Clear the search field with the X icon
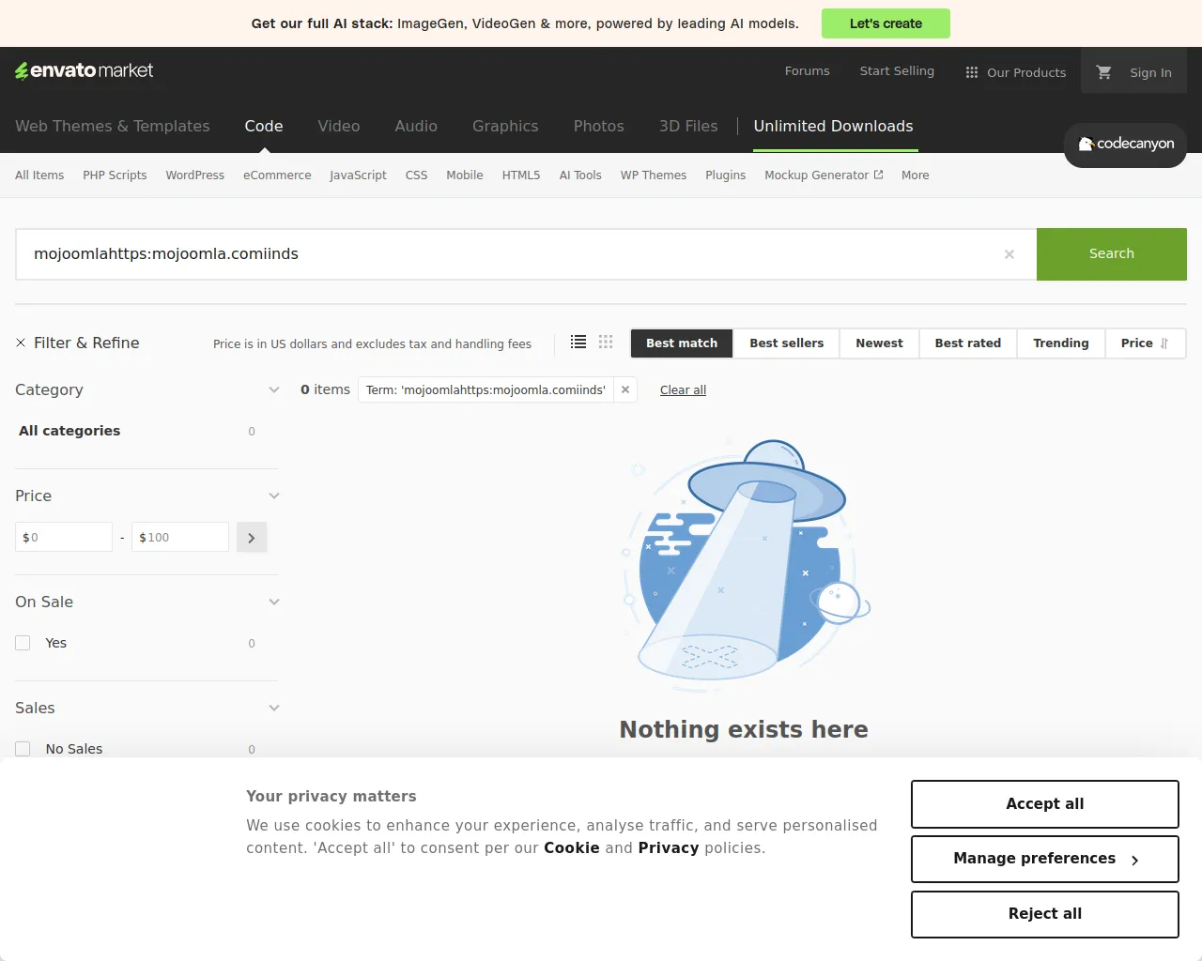Image resolution: width=1202 pixels, height=961 pixels. 1009,254
